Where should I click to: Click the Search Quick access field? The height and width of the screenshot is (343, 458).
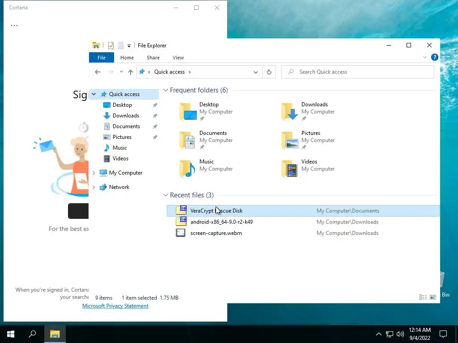[358, 72]
